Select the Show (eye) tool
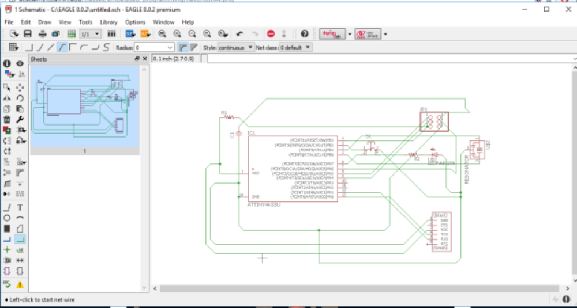Viewport: 577px width, 308px height. [20, 64]
